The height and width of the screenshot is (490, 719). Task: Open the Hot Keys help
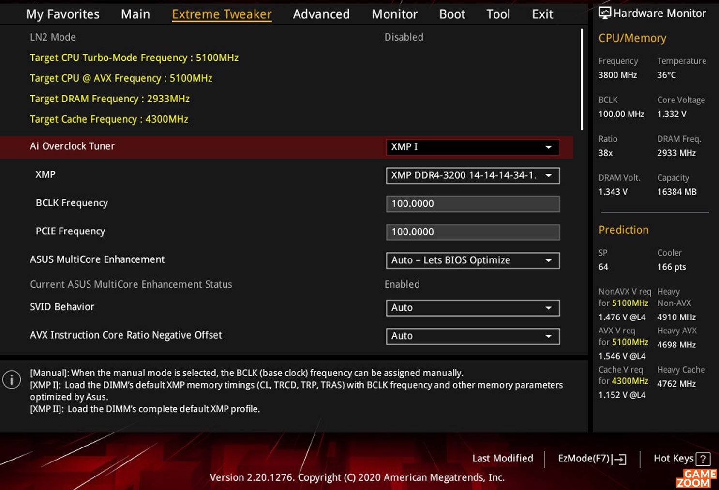tap(682, 459)
